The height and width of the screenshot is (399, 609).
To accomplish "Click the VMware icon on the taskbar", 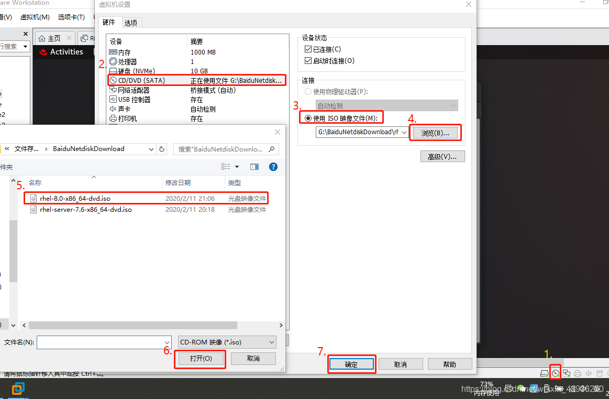I will [19, 389].
